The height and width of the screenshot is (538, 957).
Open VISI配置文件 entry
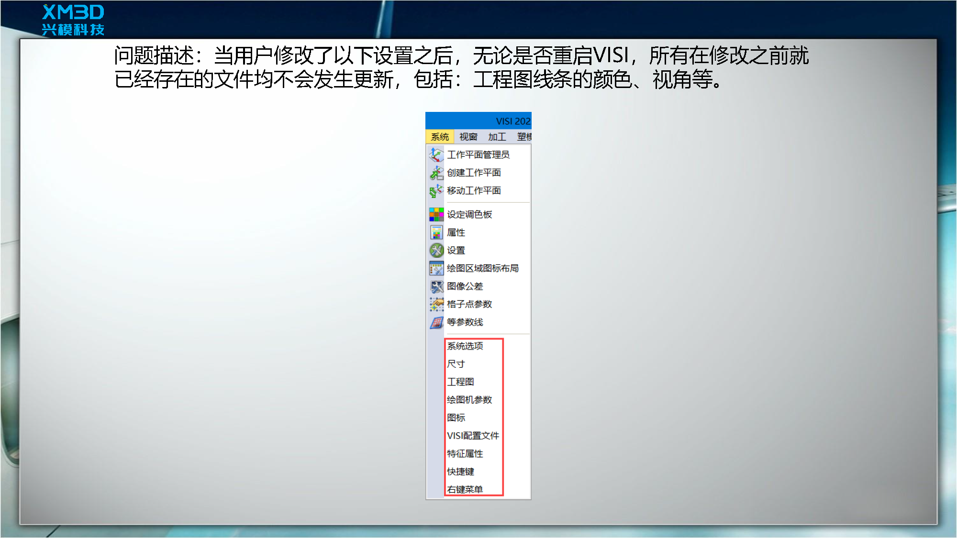point(473,436)
